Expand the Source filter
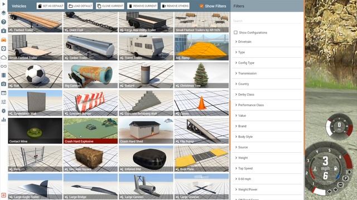The width and height of the screenshot is (357, 200). [x=267, y=147]
